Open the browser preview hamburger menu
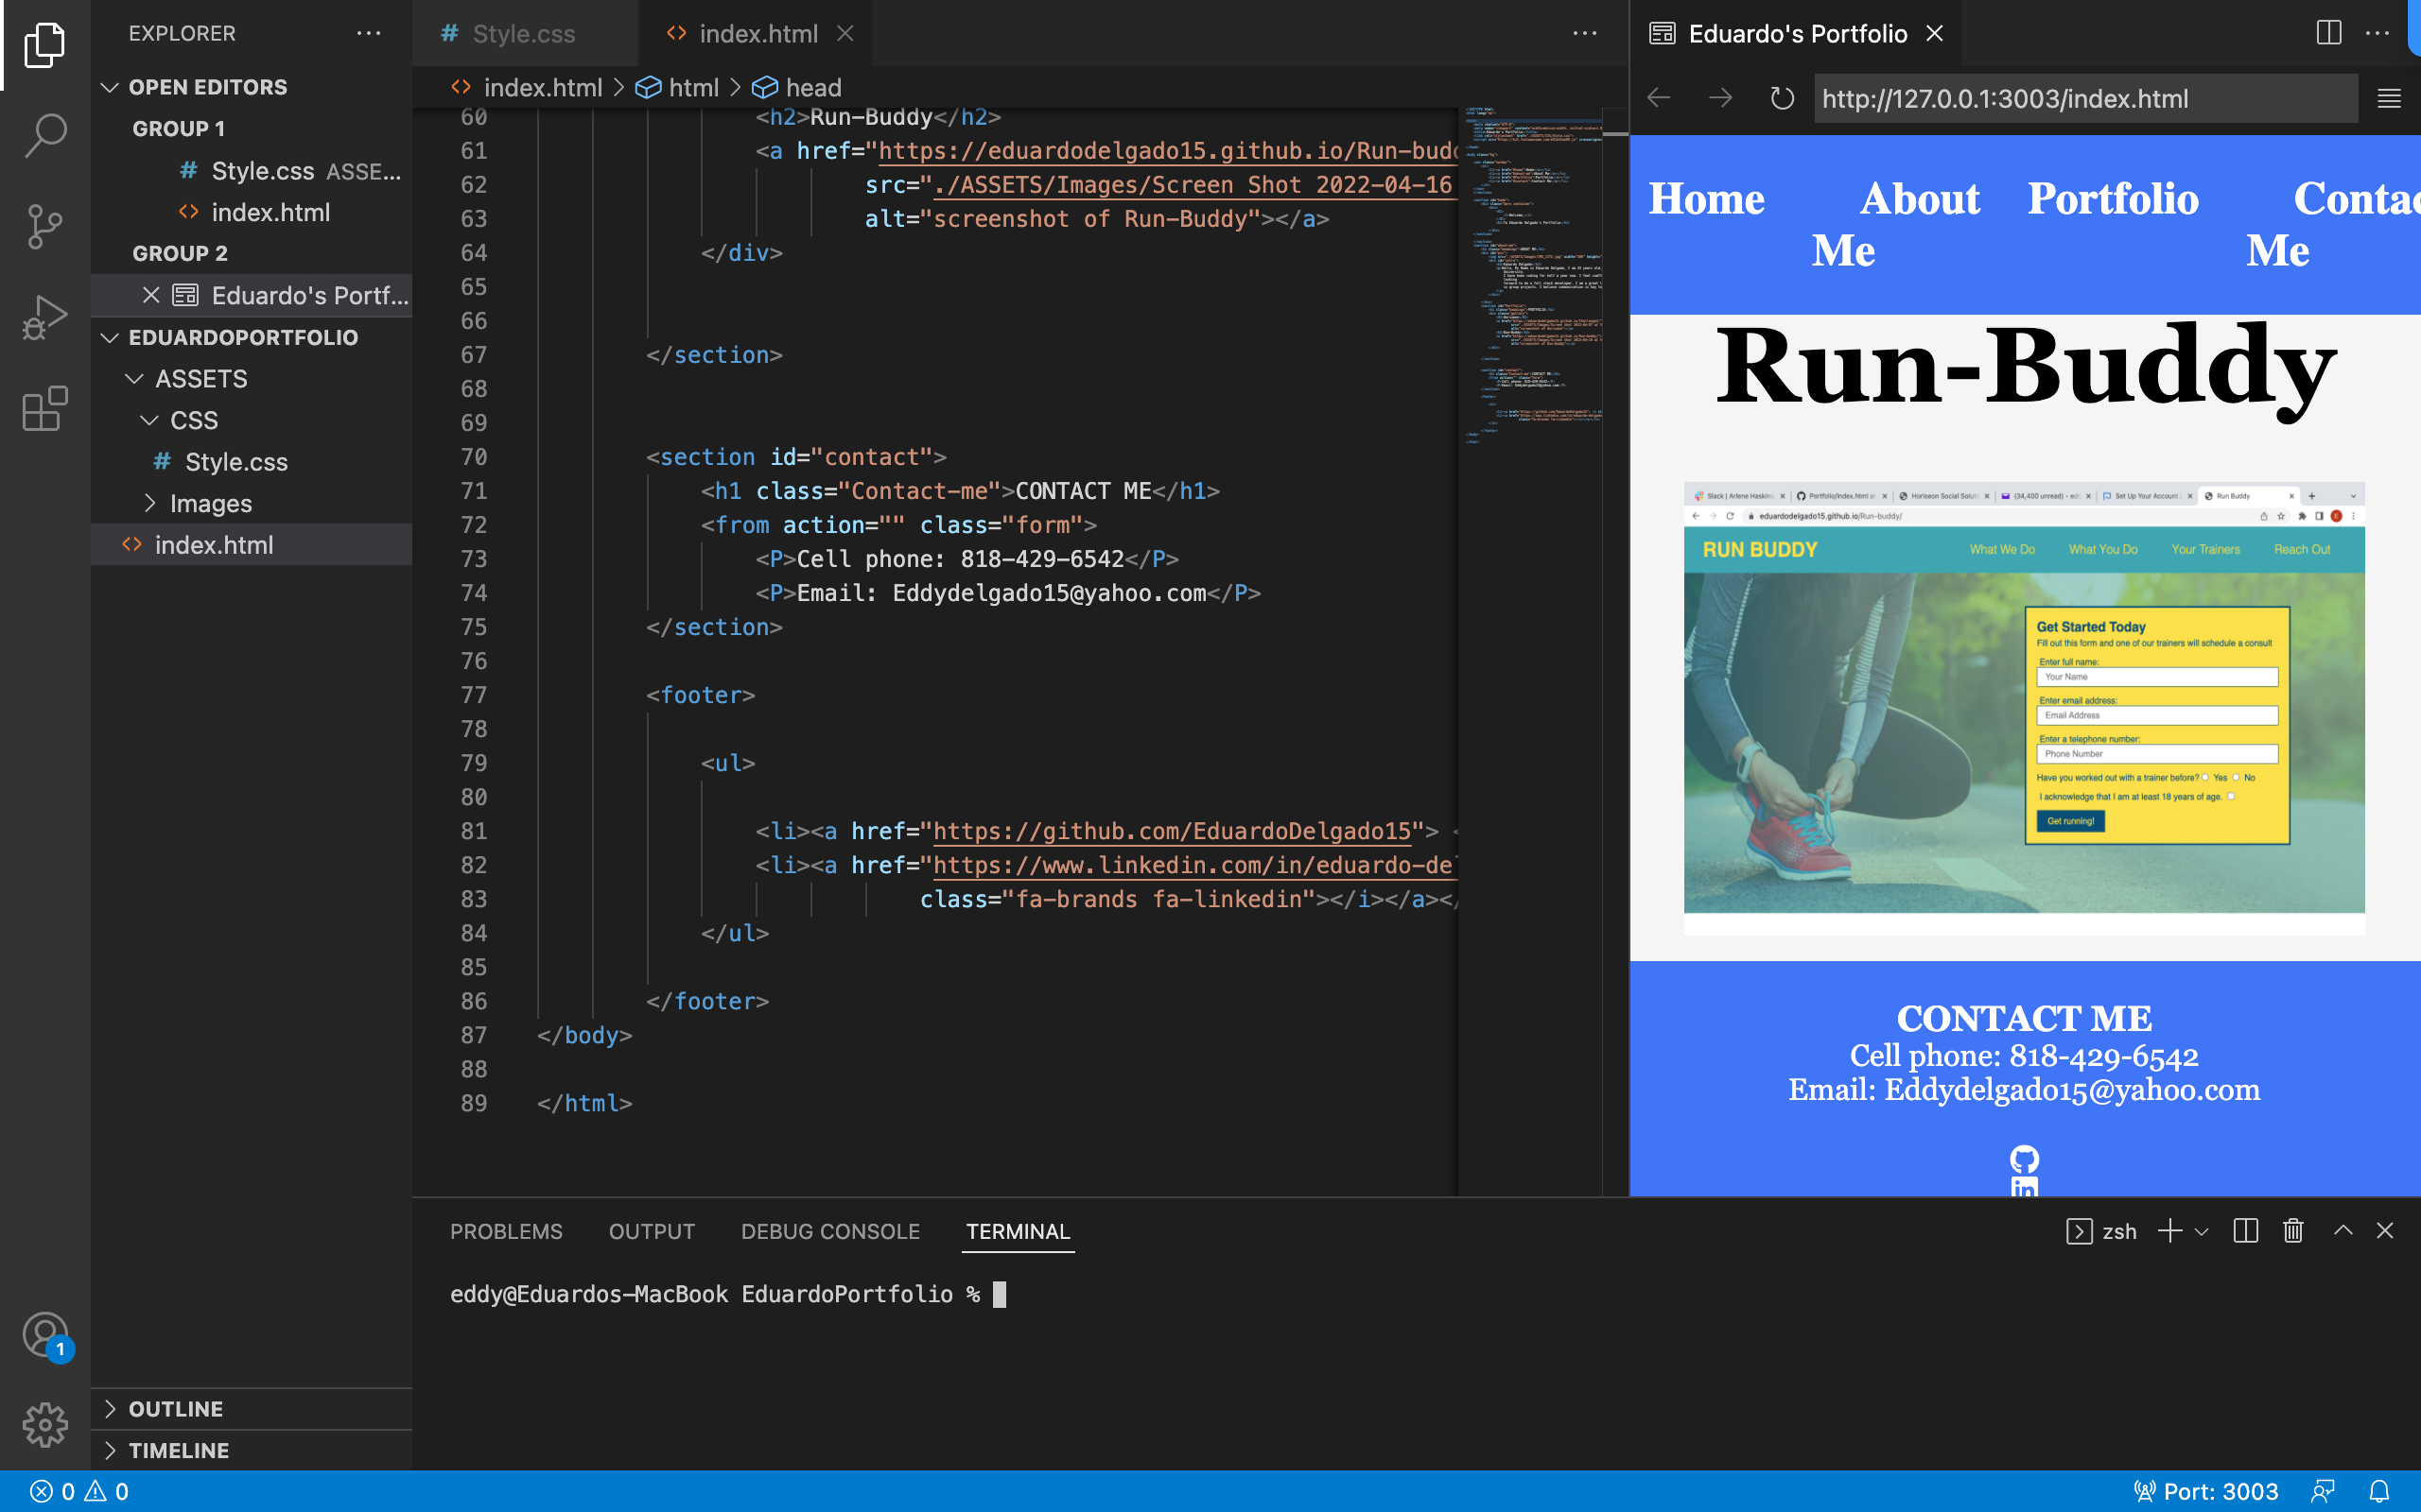Screen dimensions: 2421x1512 coord(2389,98)
